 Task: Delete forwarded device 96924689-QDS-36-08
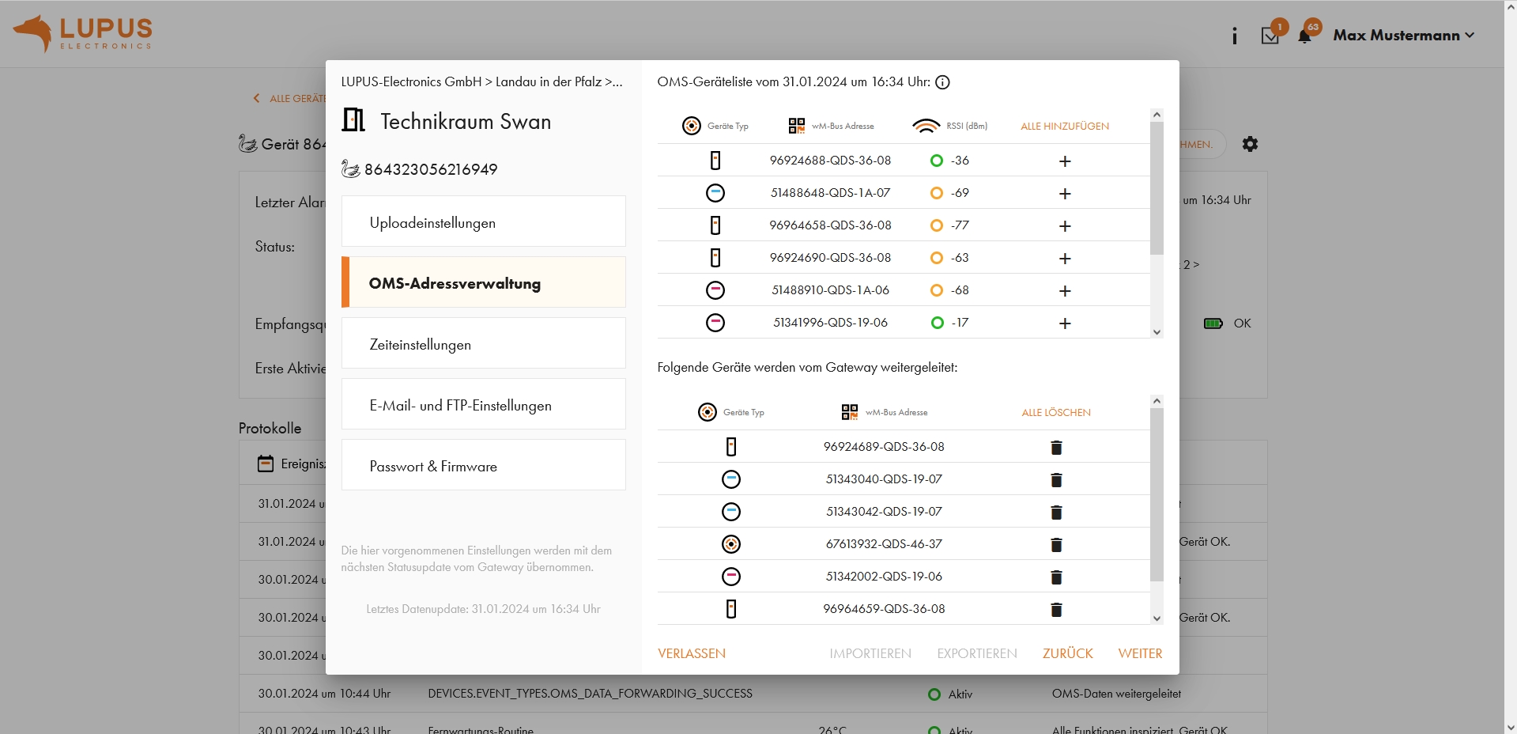[1056, 448]
